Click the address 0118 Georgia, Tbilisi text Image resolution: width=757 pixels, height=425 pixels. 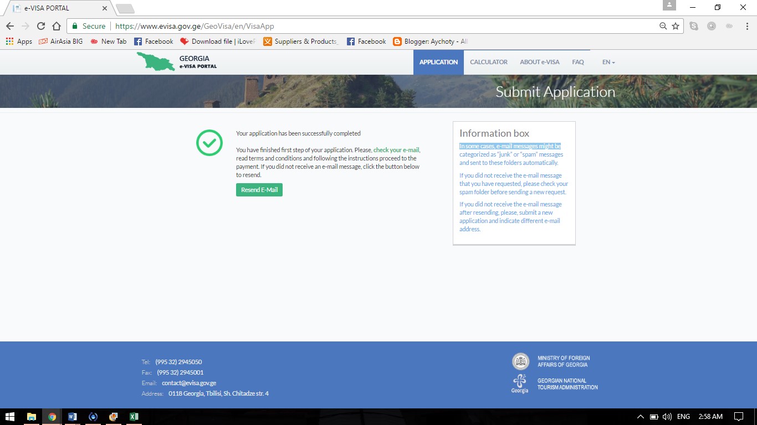tap(218, 393)
